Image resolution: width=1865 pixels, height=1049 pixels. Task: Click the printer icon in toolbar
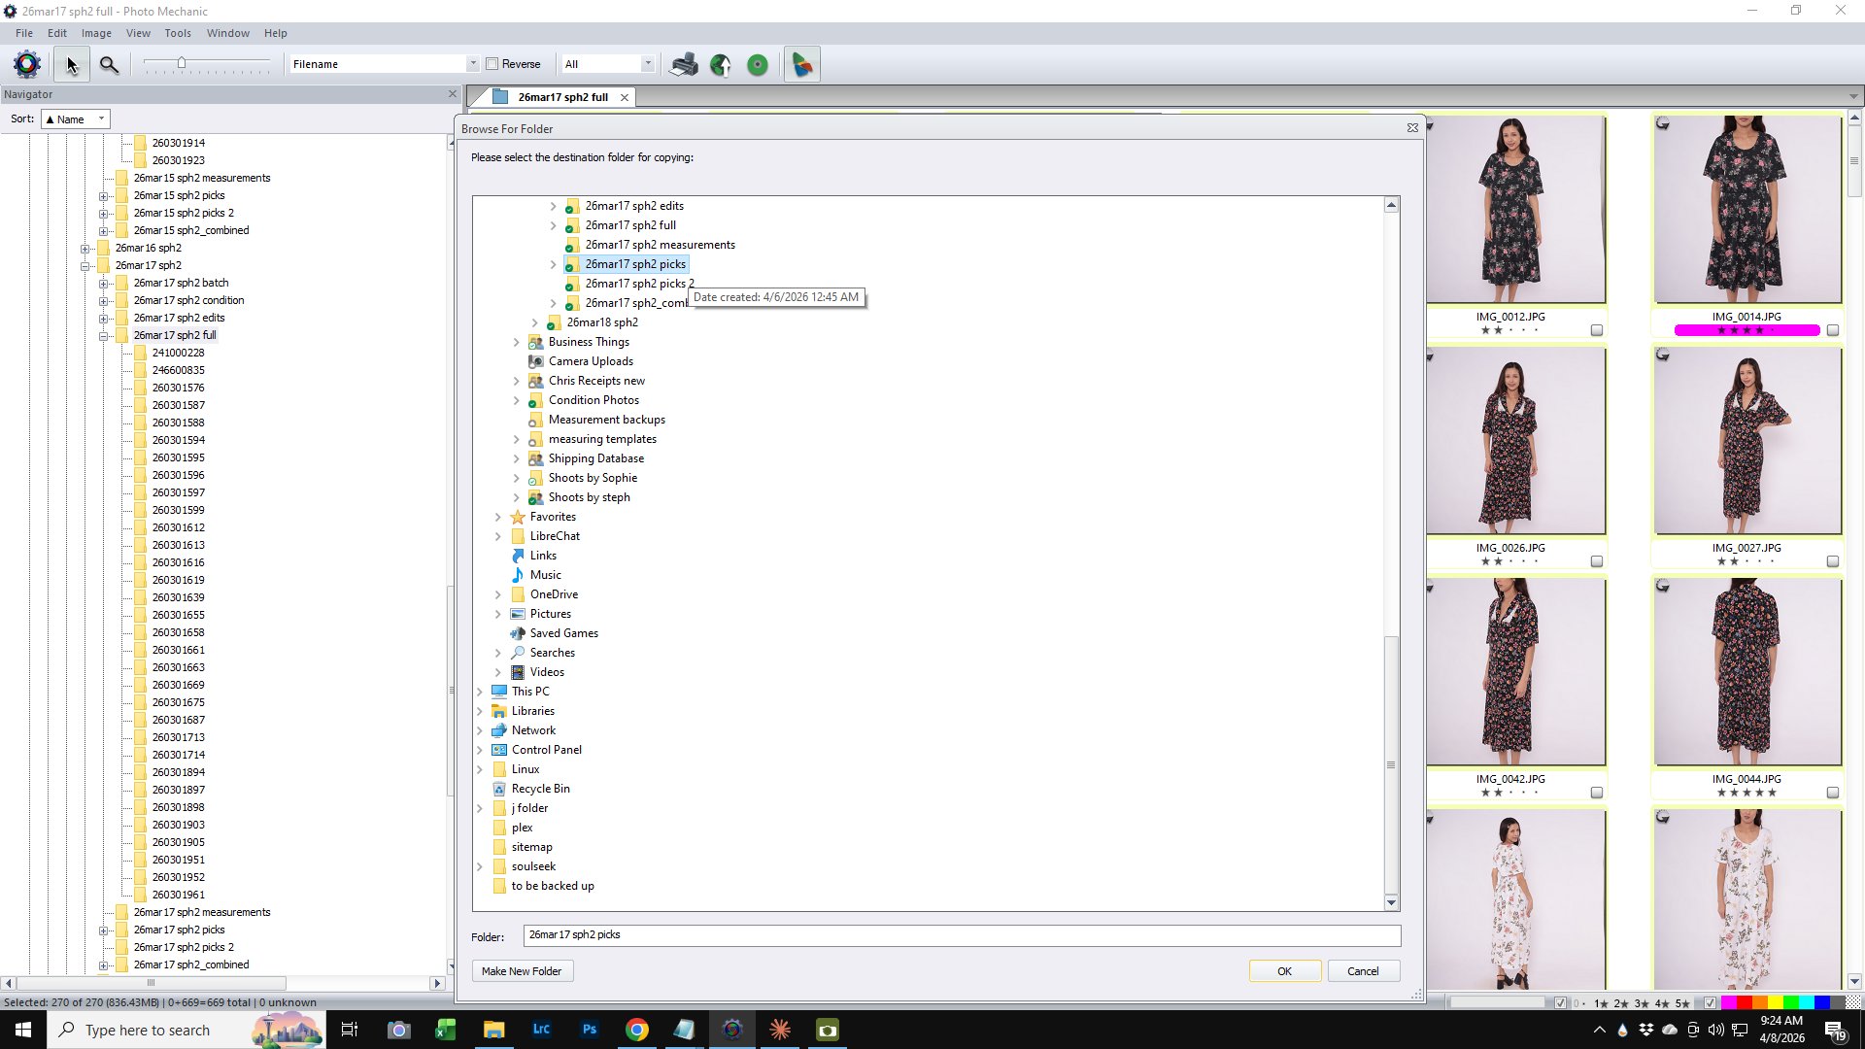click(x=684, y=64)
